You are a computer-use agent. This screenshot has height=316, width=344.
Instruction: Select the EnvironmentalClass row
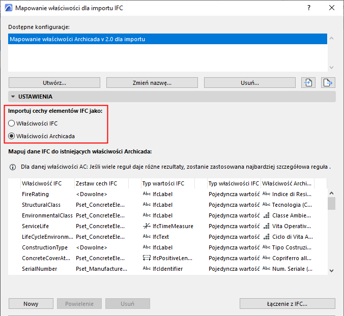[x=167, y=215]
